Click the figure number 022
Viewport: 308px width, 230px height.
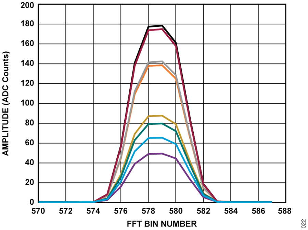[304, 223]
